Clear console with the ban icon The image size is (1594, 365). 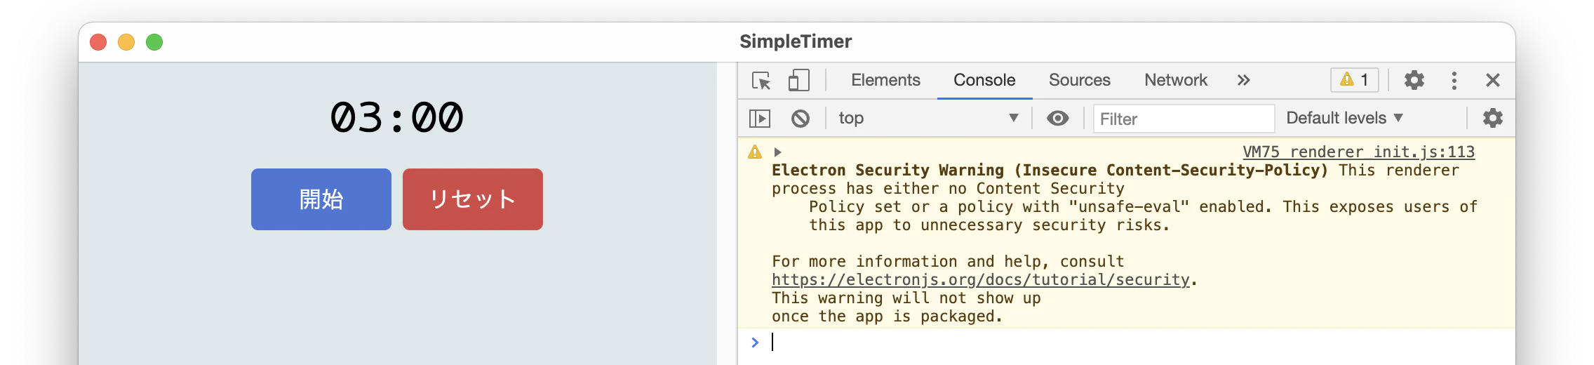801,118
